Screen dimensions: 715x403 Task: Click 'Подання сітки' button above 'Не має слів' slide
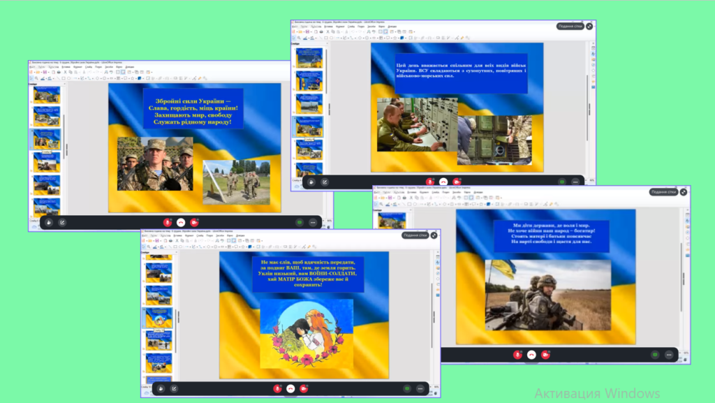click(x=414, y=235)
